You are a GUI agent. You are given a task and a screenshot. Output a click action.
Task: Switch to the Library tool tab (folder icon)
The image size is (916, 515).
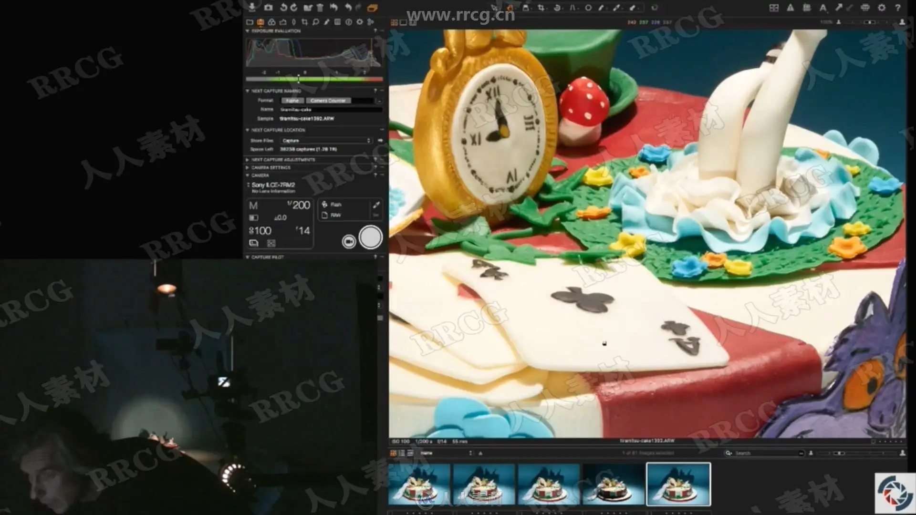coord(250,22)
